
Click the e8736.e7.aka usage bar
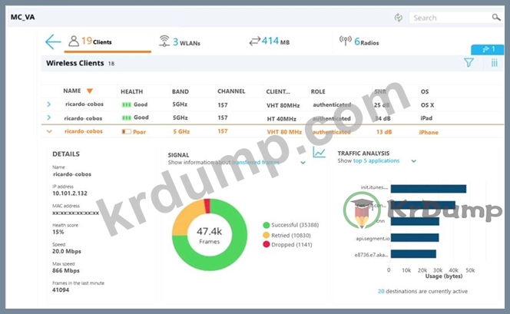point(413,254)
